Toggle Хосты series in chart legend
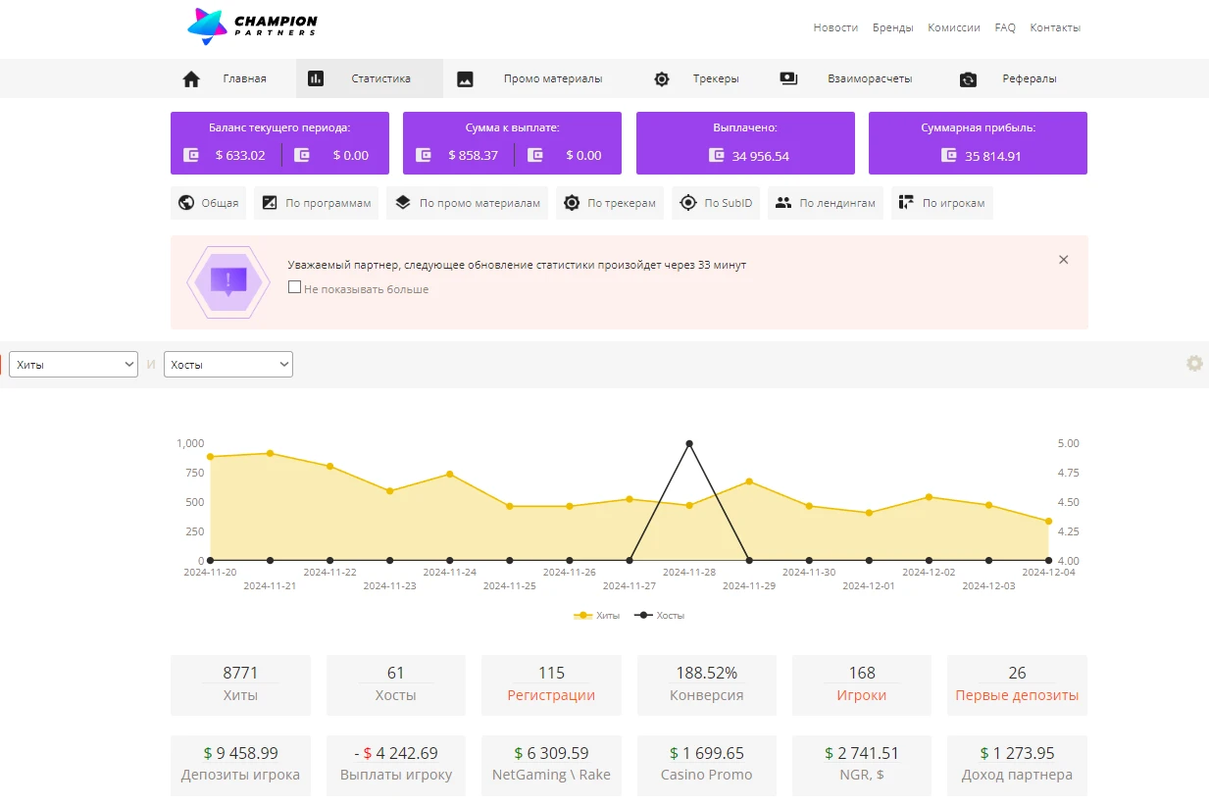1209x806 pixels. (x=660, y=616)
